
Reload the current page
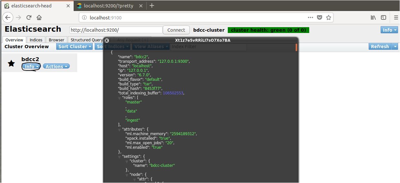click(x=29, y=17)
